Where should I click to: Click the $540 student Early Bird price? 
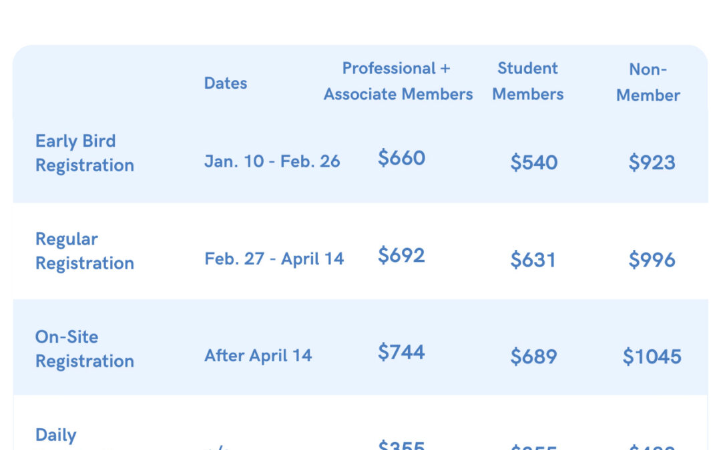pos(534,163)
